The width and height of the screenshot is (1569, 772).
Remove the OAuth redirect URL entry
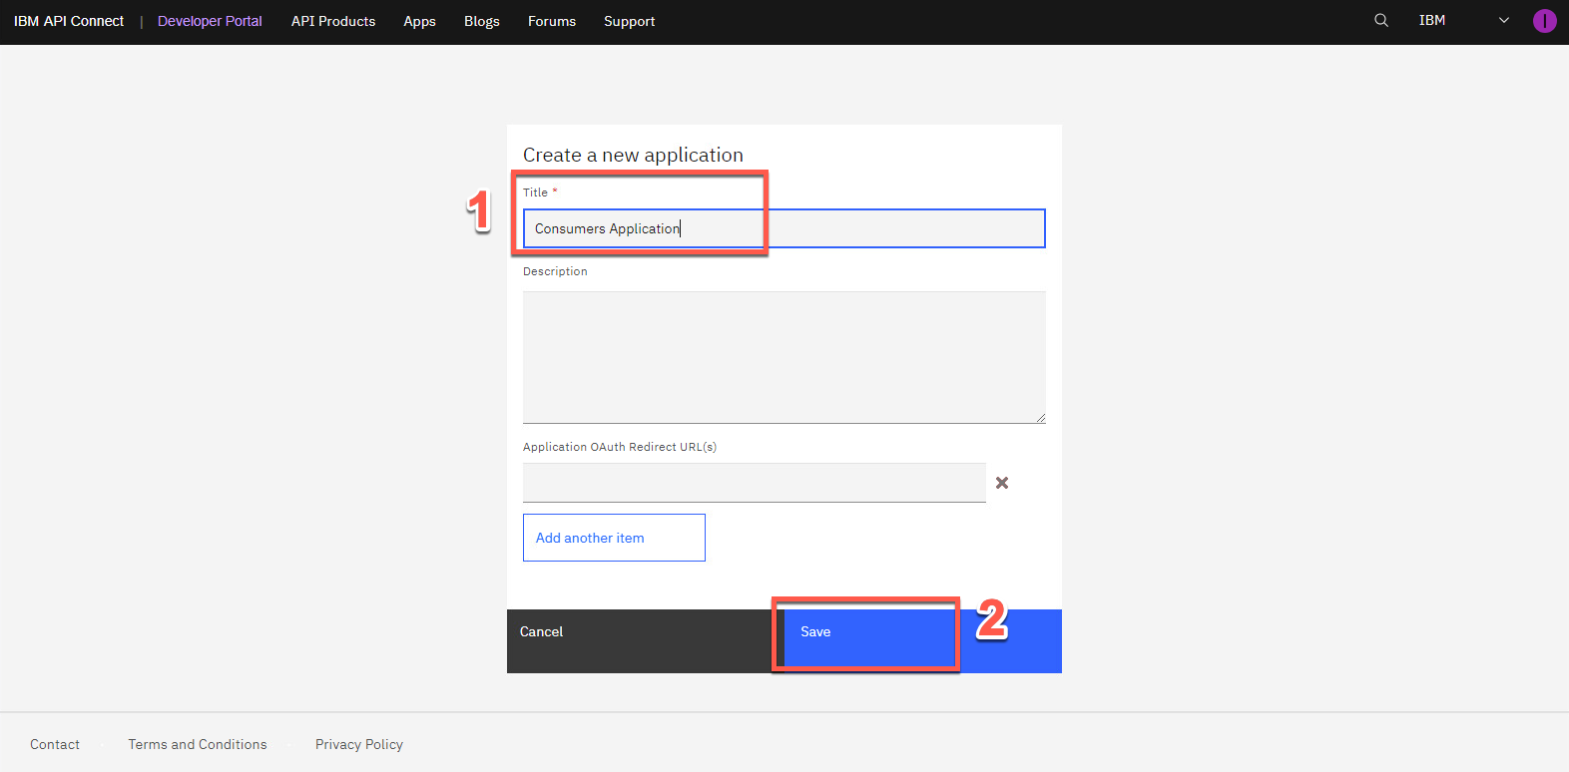tap(1002, 483)
